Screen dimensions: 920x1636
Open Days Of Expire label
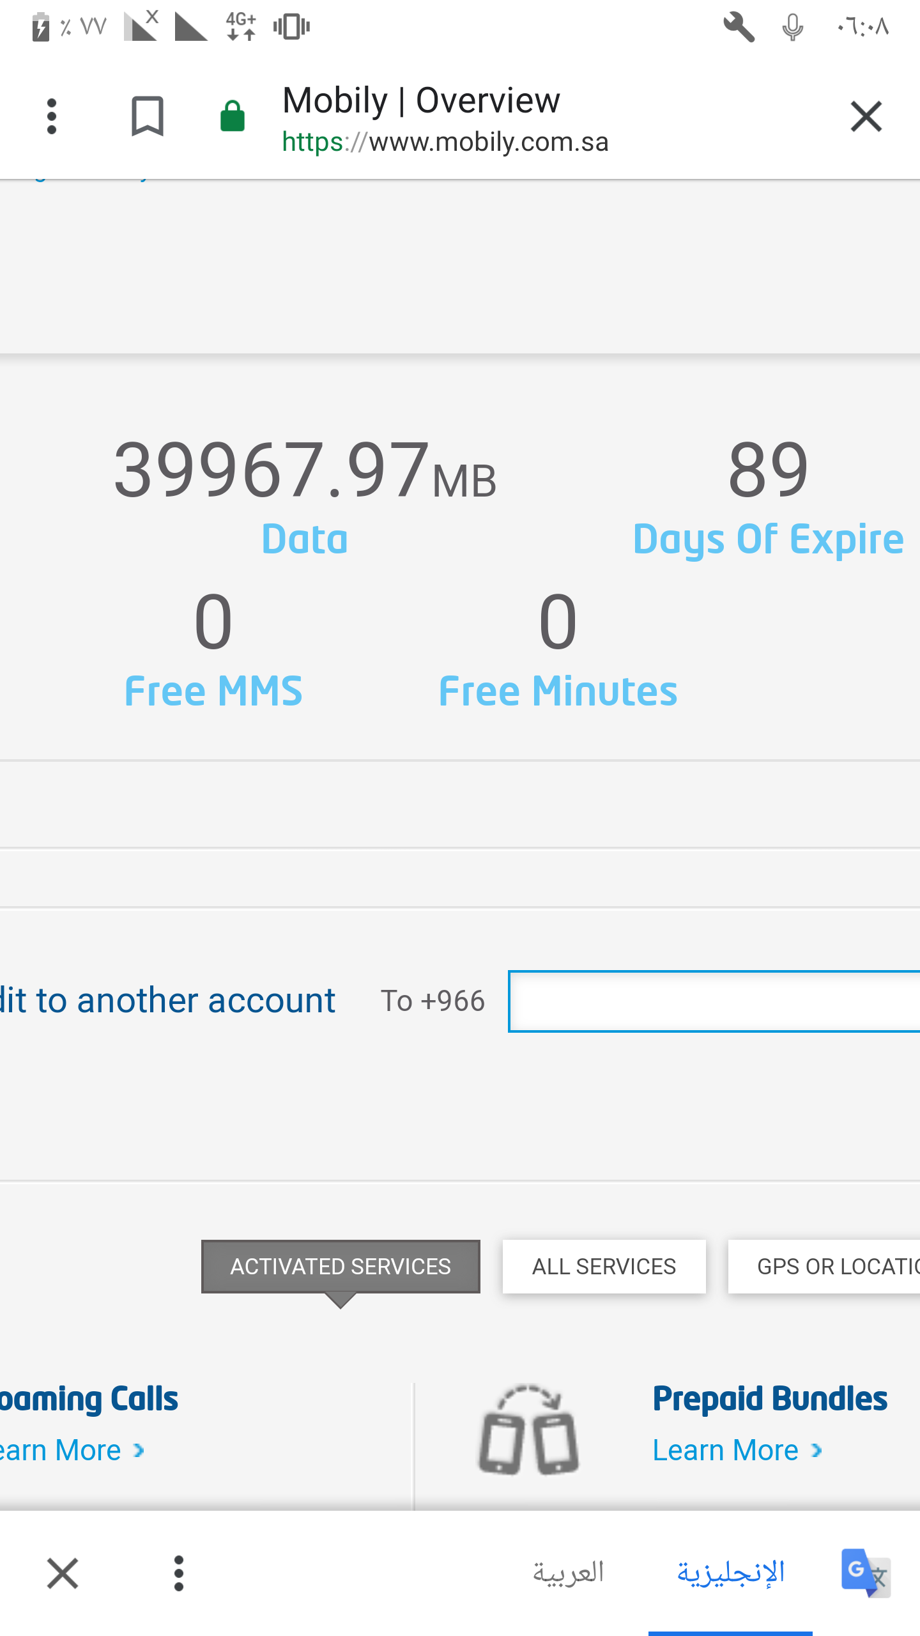768,540
